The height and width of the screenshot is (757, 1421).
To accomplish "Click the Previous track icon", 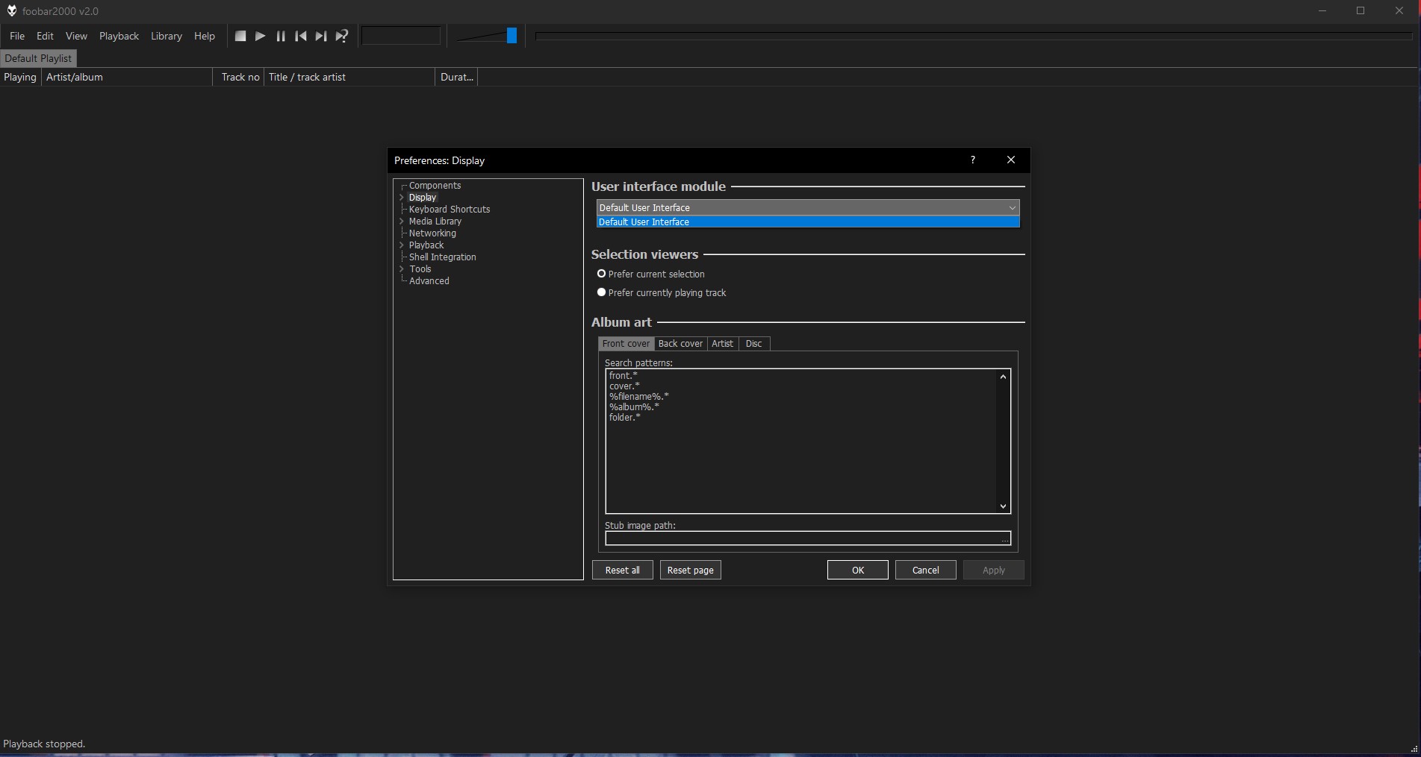I will point(300,36).
